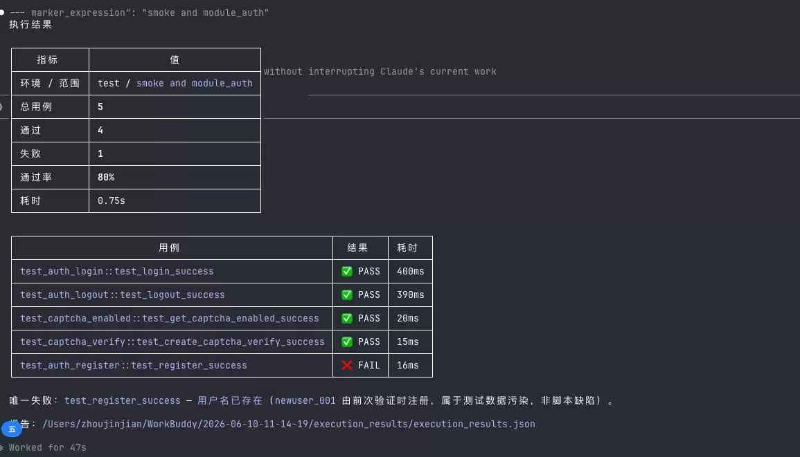800x457 pixels.
Task: Click the 耗时 label in summary table
Action: [x=30, y=200]
